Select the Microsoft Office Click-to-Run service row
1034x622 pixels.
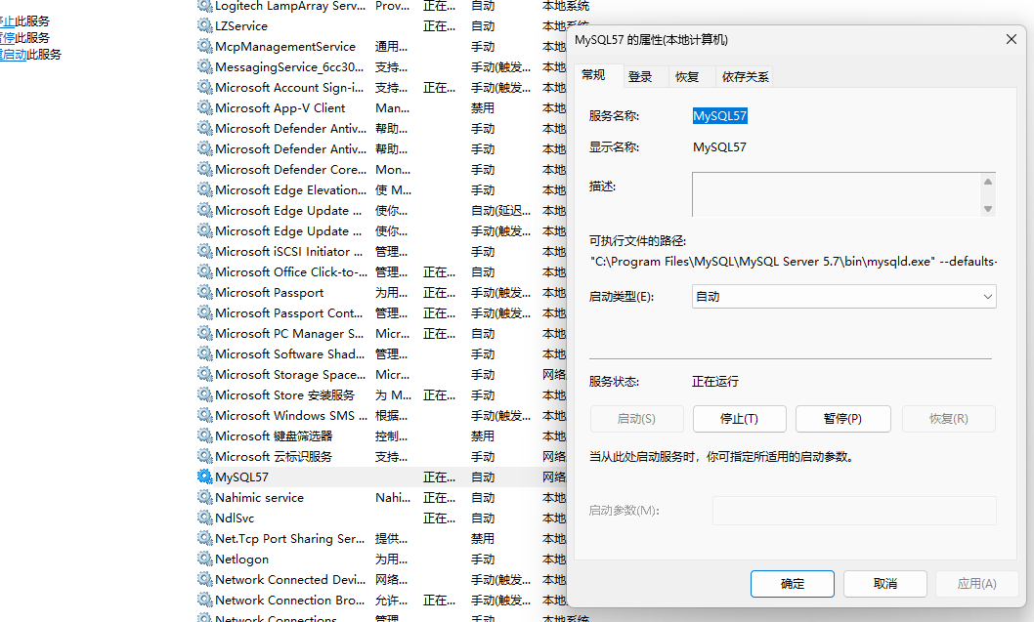(x=381, y=271)
